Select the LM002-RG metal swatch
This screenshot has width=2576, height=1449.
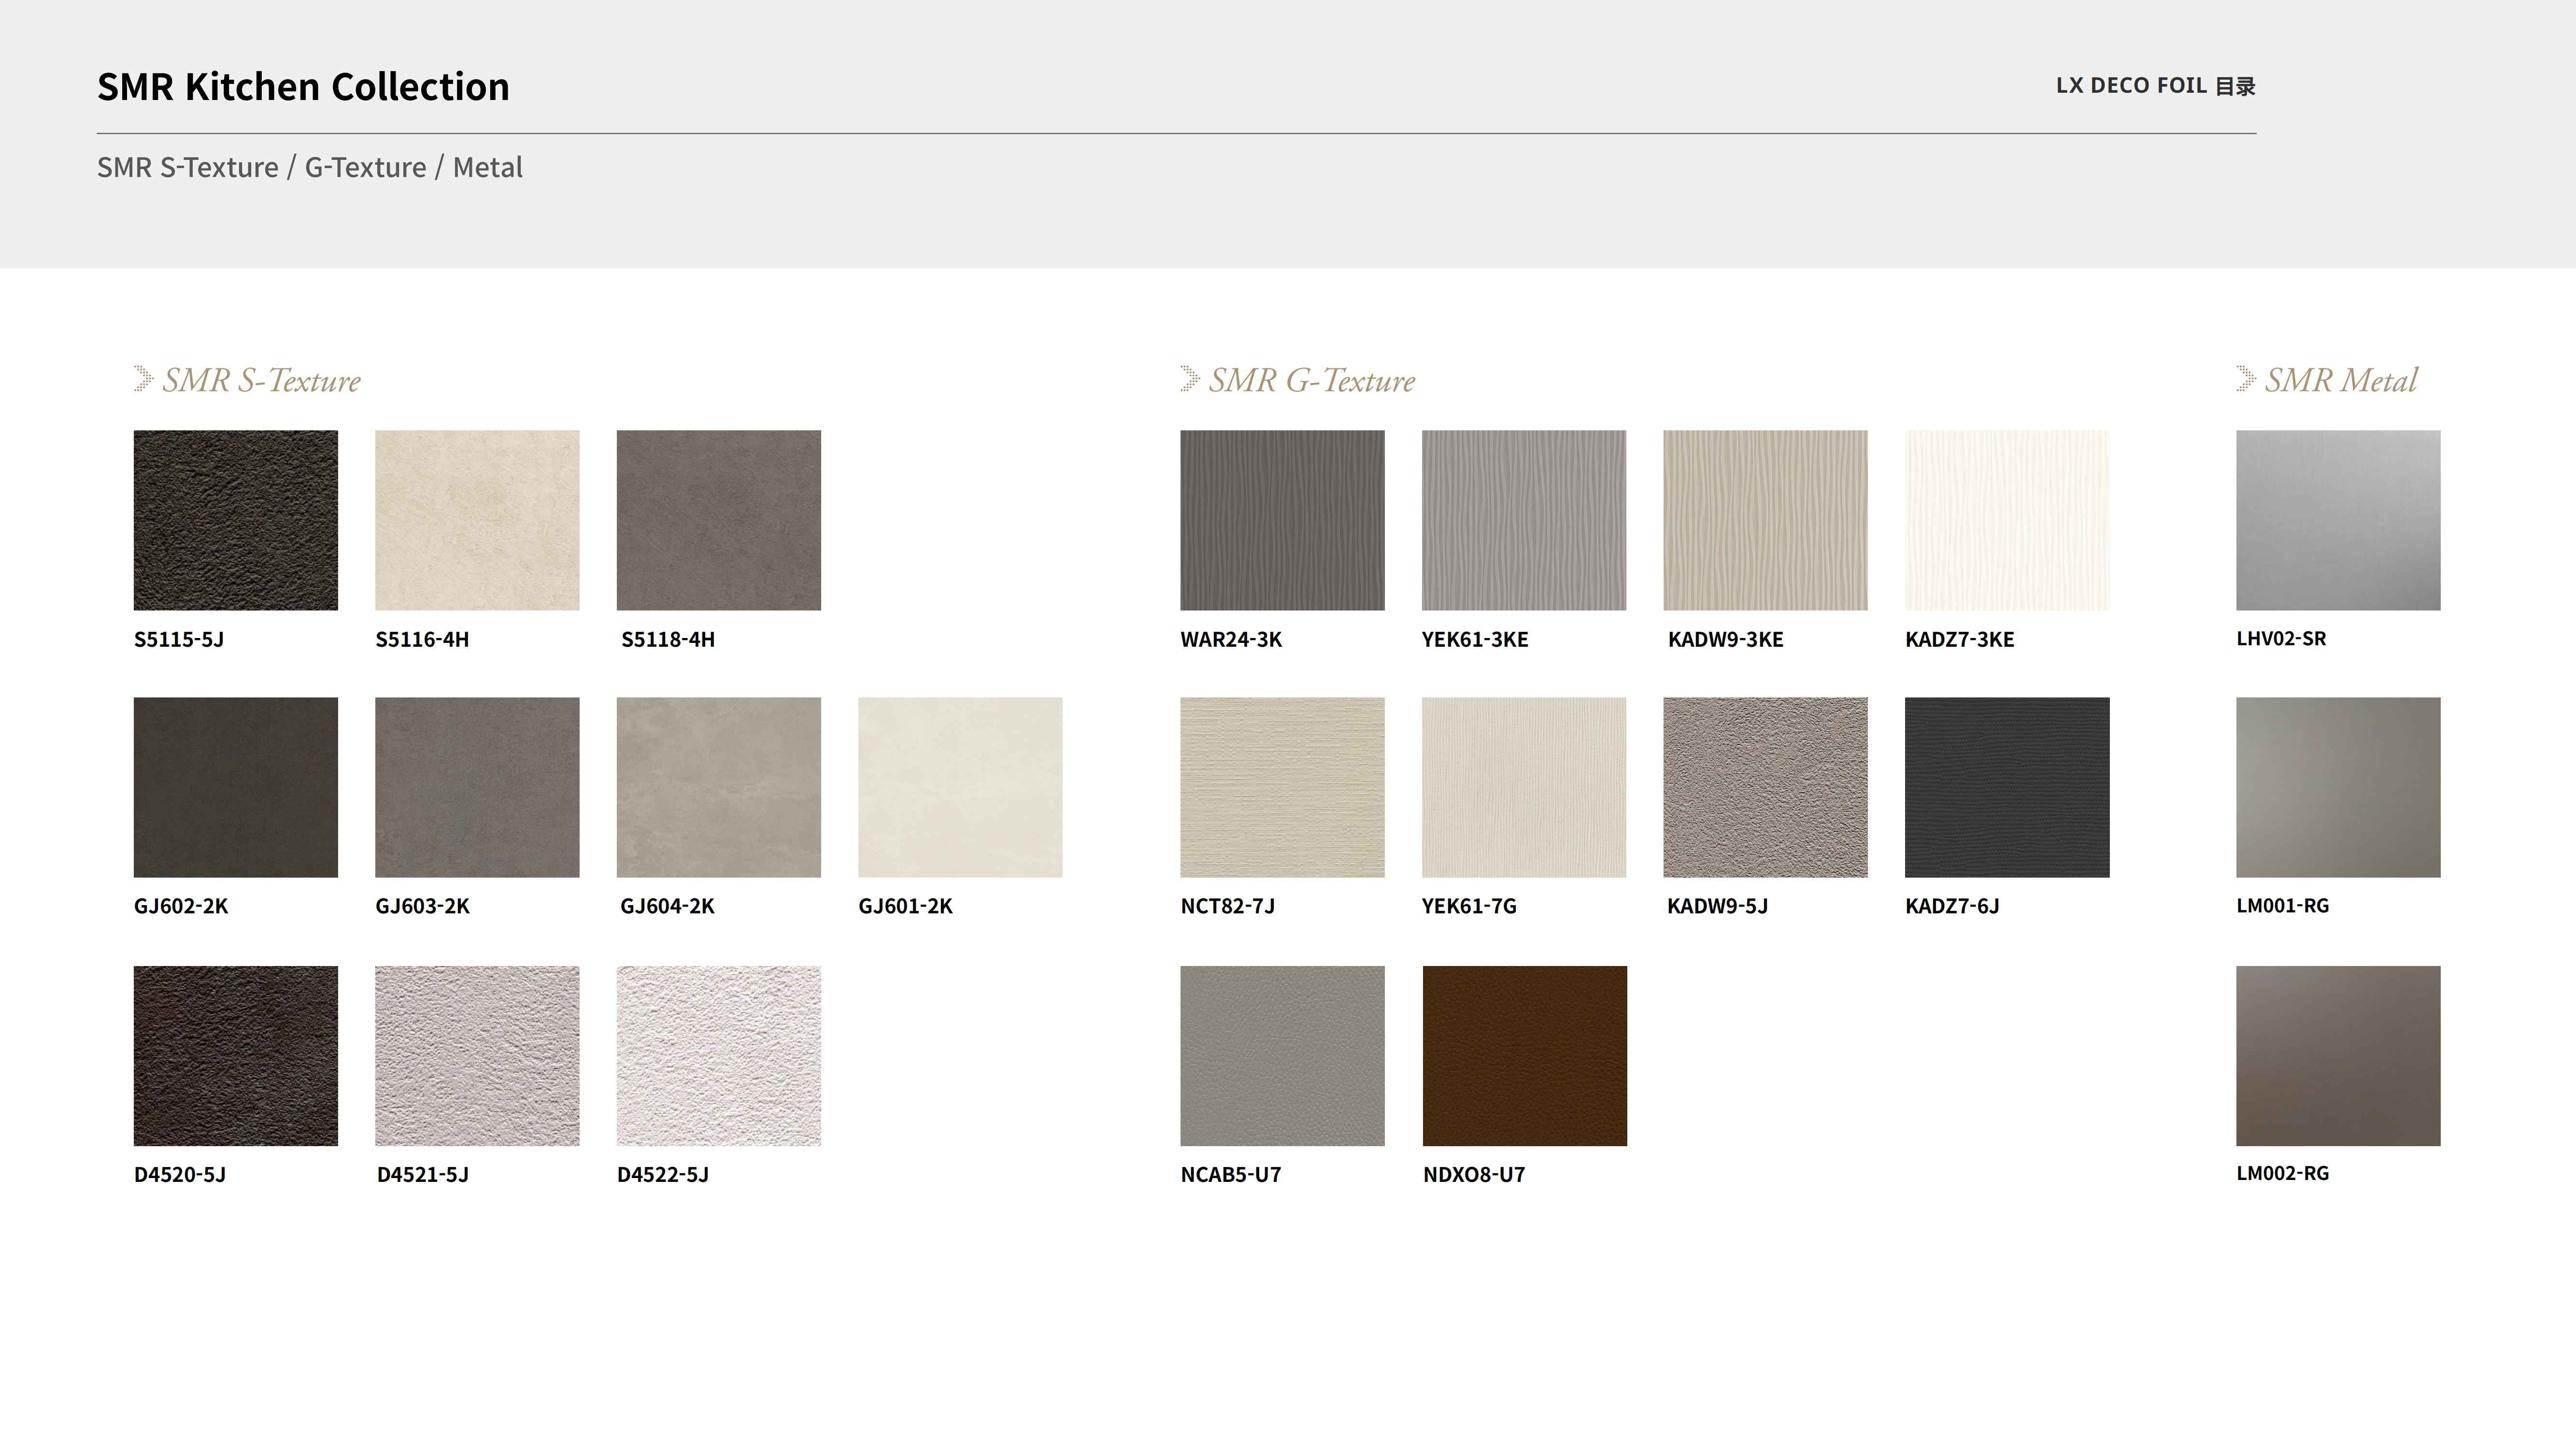(2338, 1055)
